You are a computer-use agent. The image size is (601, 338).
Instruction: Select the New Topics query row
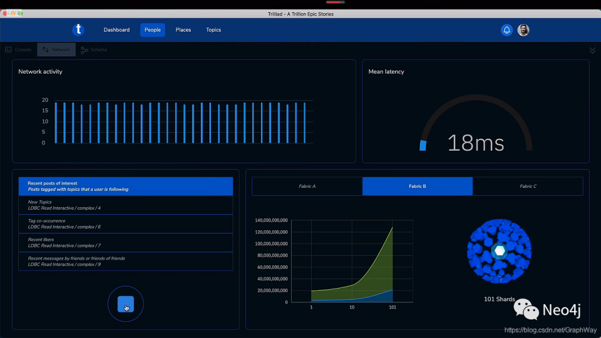[x=126, y=205]
